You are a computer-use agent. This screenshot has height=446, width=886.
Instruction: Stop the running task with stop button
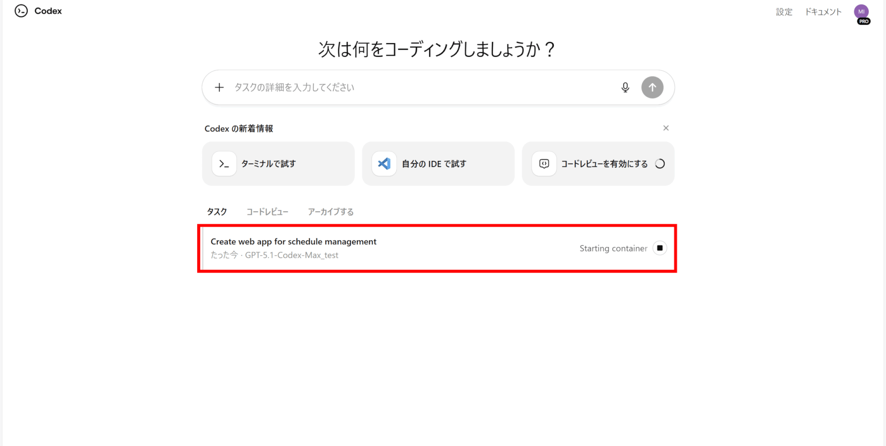coord(659,248)
